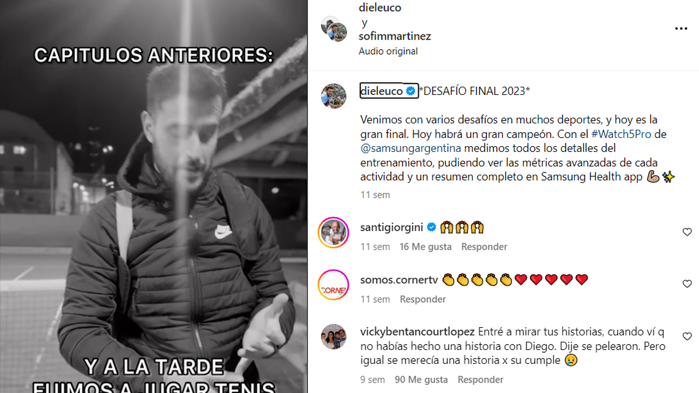Image resolution: width=699 pixels, height=393 pixels.
Task: Open the Audio original link
Action: (388, 51)
